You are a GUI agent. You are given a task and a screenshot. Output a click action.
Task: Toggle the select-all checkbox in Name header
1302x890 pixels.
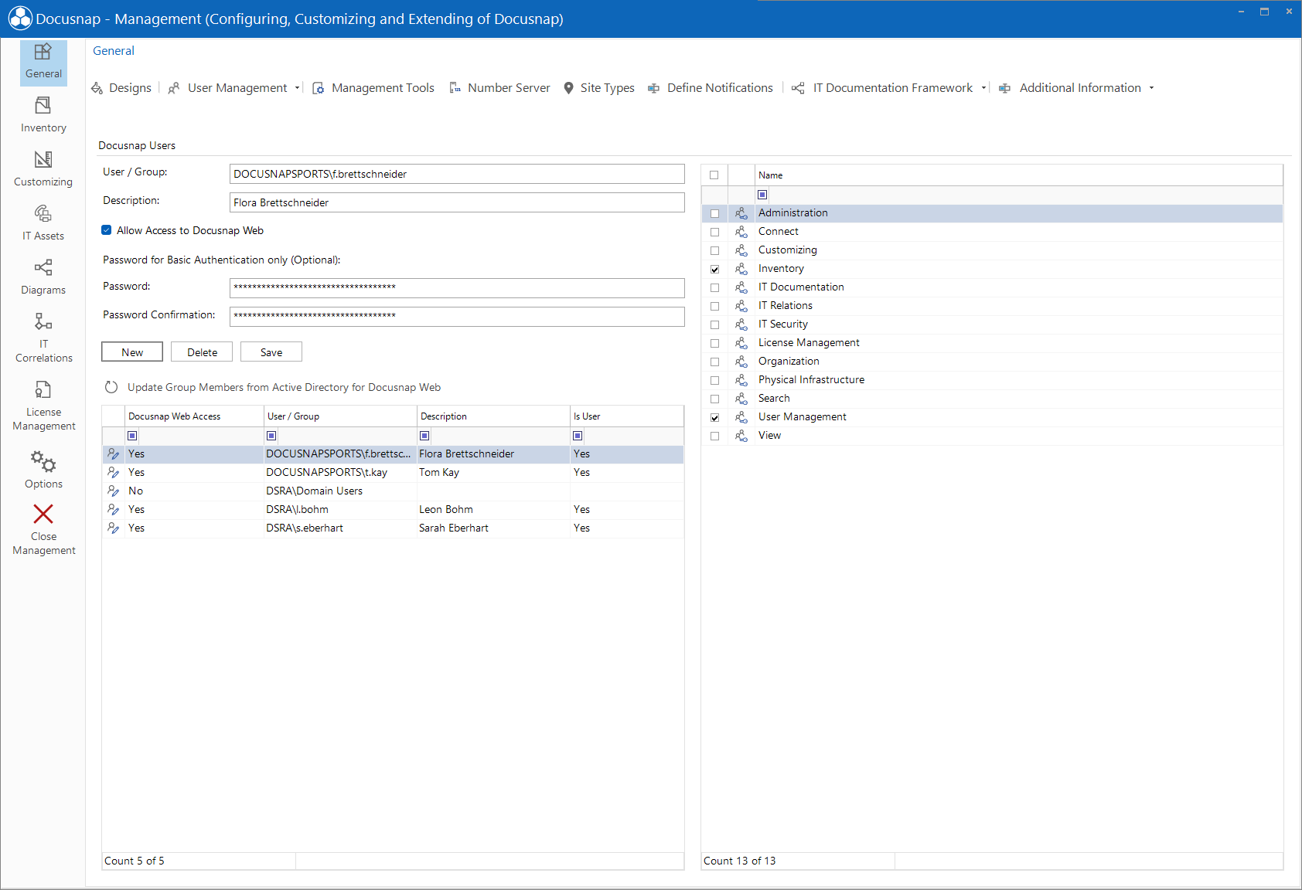[x=714, y=175]
